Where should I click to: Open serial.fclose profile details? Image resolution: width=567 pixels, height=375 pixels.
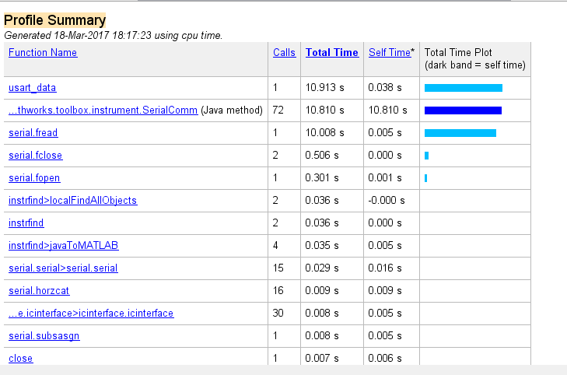click(36, 156)
